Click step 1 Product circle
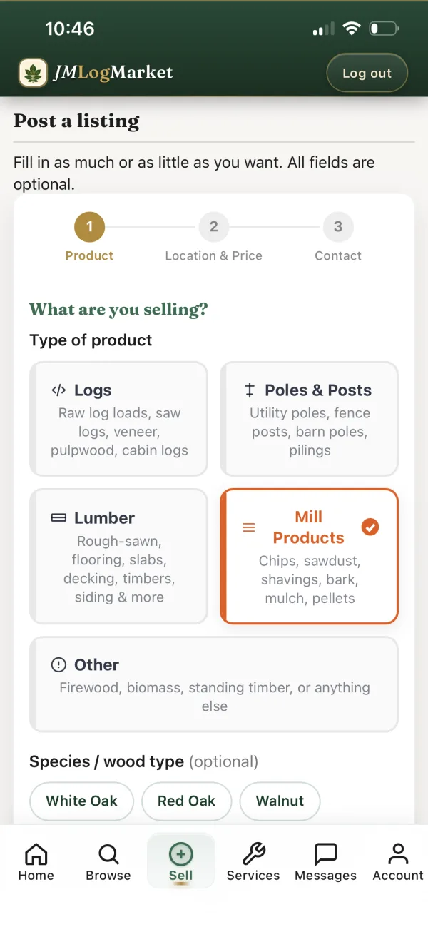Screen dimensions: 428x927 click(89, 228)
